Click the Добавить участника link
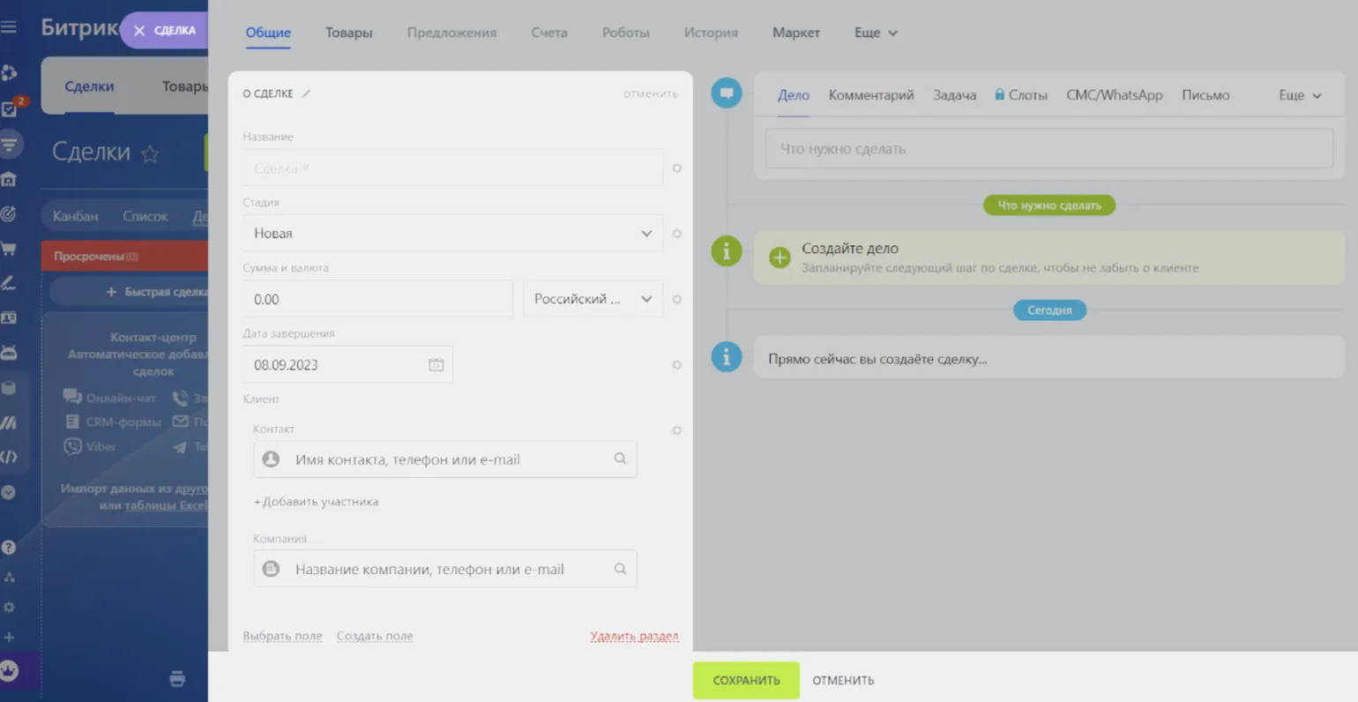Image resolution: width=1358 pixels, height=702 pixels. (x=317, y=502)
